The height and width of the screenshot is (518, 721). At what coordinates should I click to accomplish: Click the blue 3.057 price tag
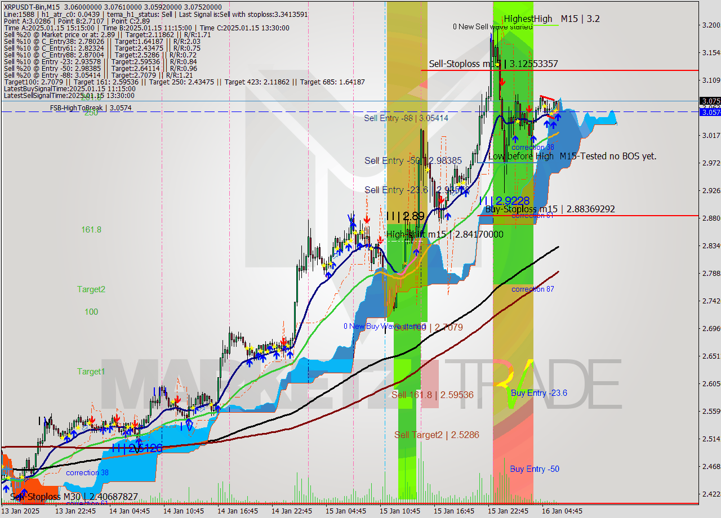point(710,112)
